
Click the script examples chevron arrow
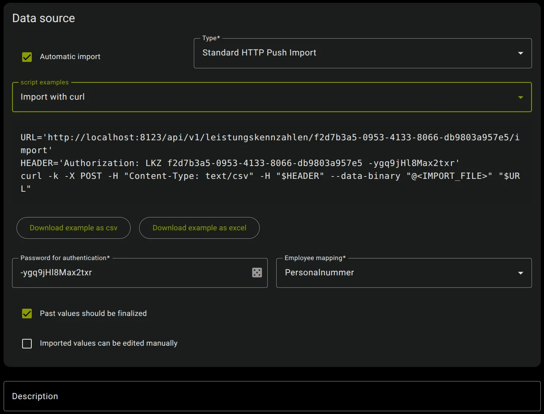click(x=520, y=97)
